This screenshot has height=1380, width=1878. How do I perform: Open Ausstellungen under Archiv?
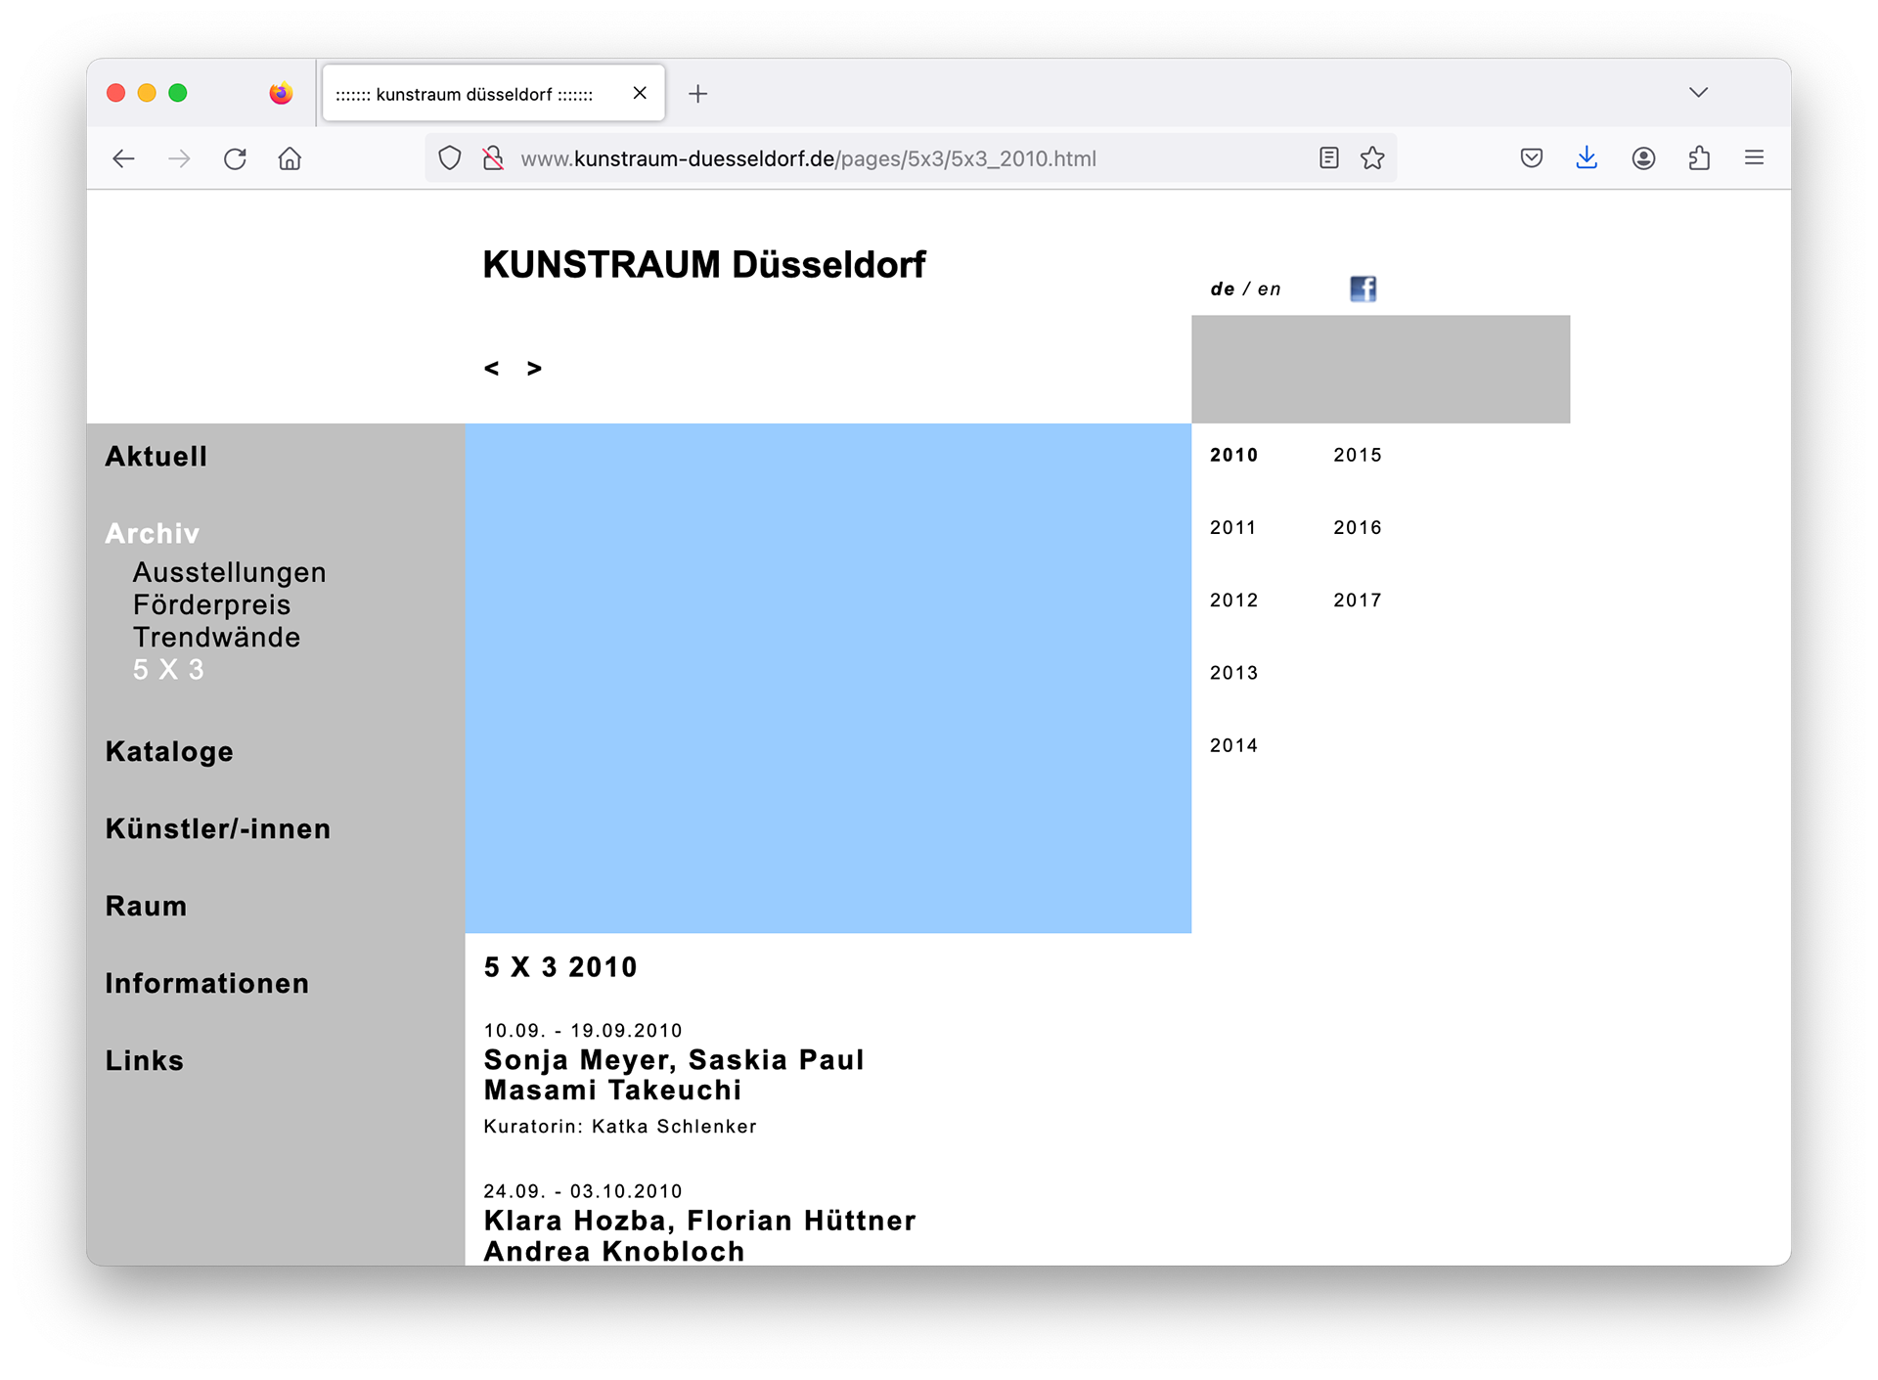click(230, 572)
